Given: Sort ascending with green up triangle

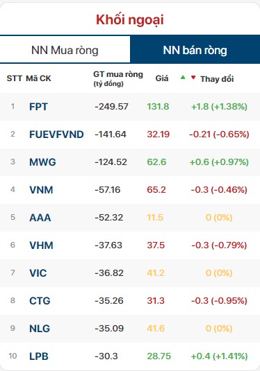Looking at the screenshot, I should tap(183, 77).
